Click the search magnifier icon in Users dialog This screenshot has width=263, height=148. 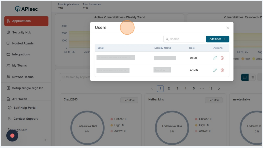[x=167, y=39]
